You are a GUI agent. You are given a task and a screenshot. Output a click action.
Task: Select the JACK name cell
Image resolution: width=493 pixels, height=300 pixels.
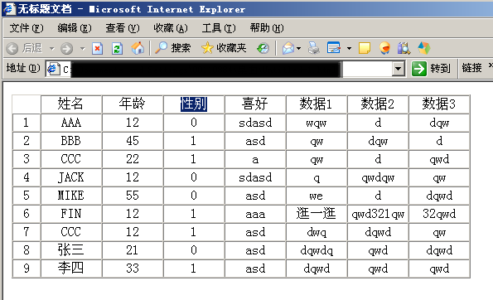click(71, 177)
